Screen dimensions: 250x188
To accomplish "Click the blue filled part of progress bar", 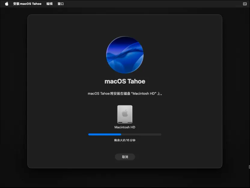I will tap(105, 135).
